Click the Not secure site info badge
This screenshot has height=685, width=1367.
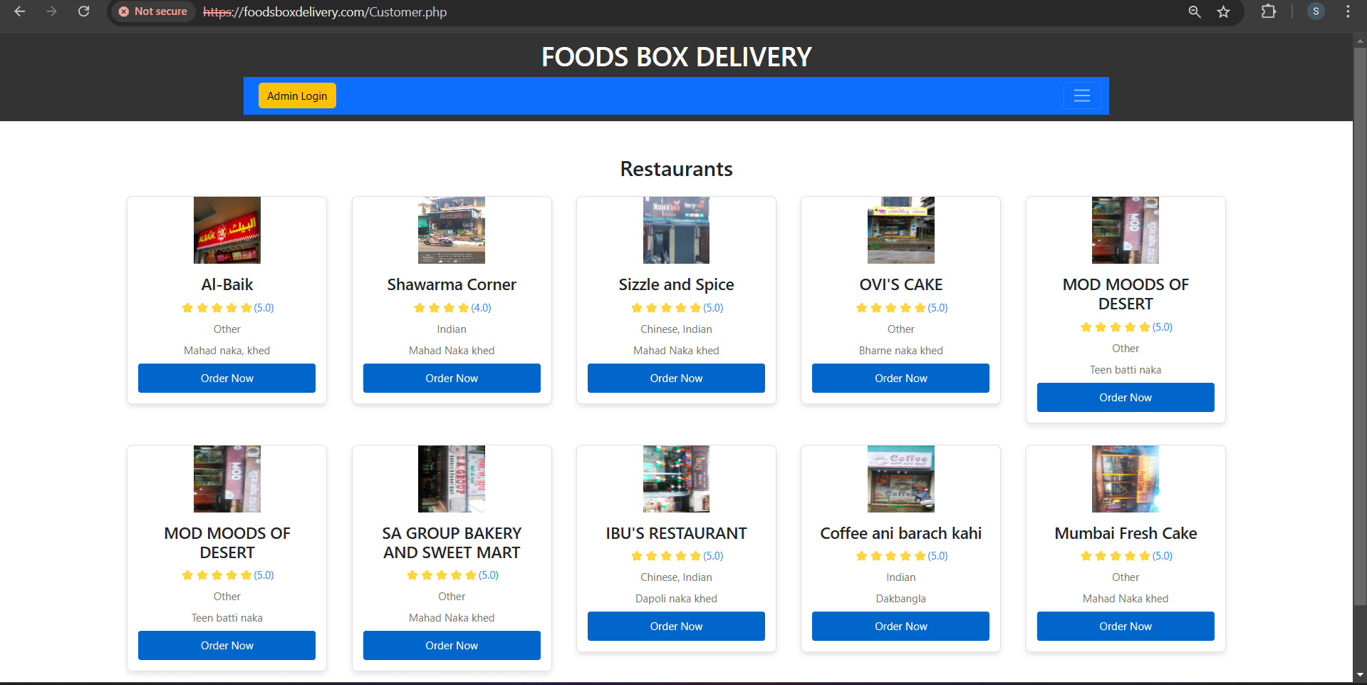coord(153,11)
